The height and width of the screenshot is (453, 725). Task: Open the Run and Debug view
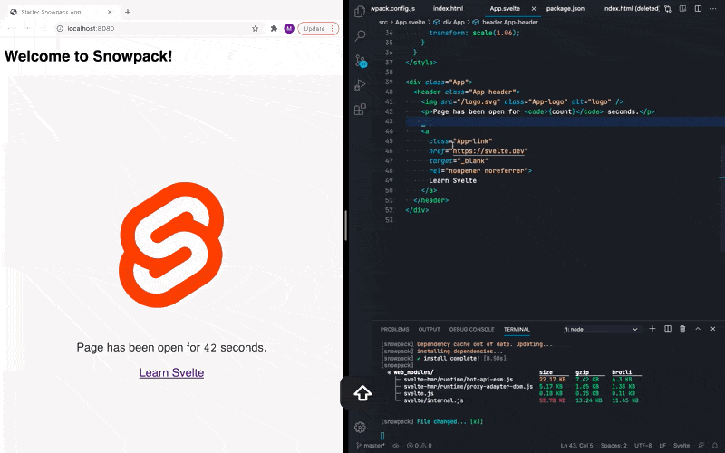pos(360,85)
